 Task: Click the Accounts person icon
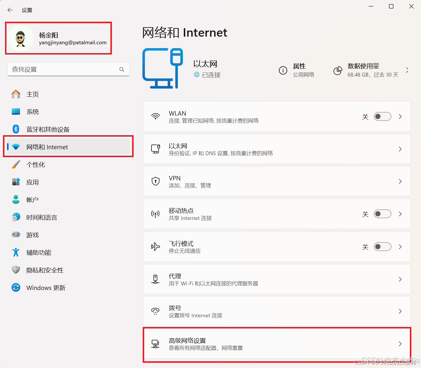16,199
